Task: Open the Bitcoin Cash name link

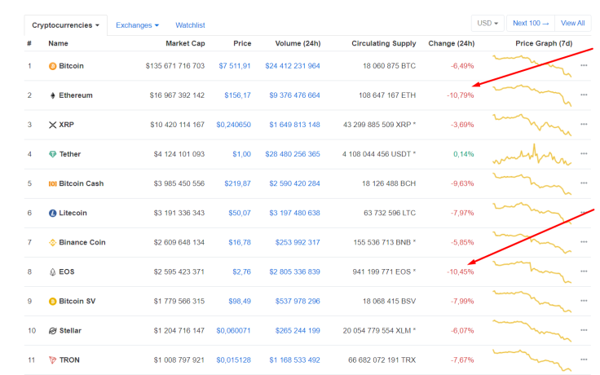Action: point(82,183)
